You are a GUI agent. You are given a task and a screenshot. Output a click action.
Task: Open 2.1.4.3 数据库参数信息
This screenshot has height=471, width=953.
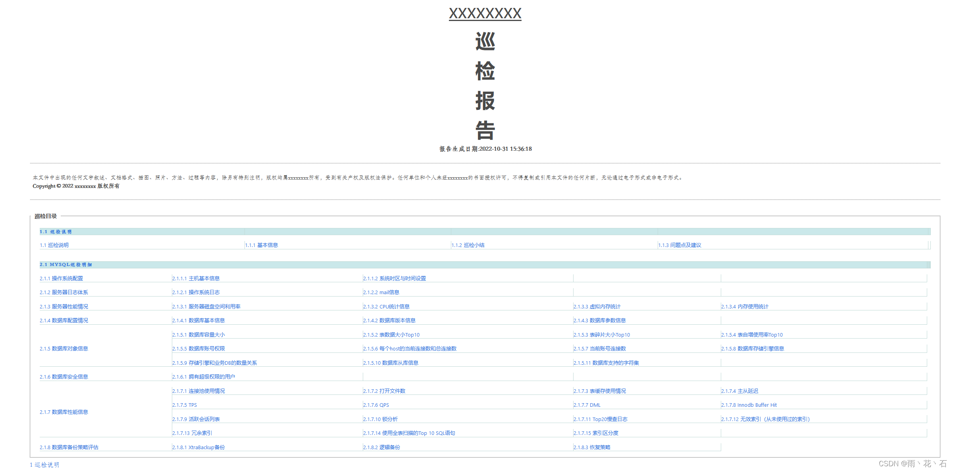[x=600, y=321]
